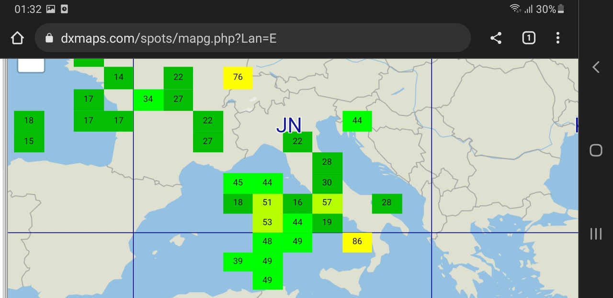Click the JN grid field label
The image size is (613, 298).
[289, 125]
